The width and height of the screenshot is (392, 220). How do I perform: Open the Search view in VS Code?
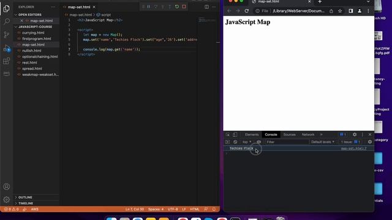pos(7,21)
